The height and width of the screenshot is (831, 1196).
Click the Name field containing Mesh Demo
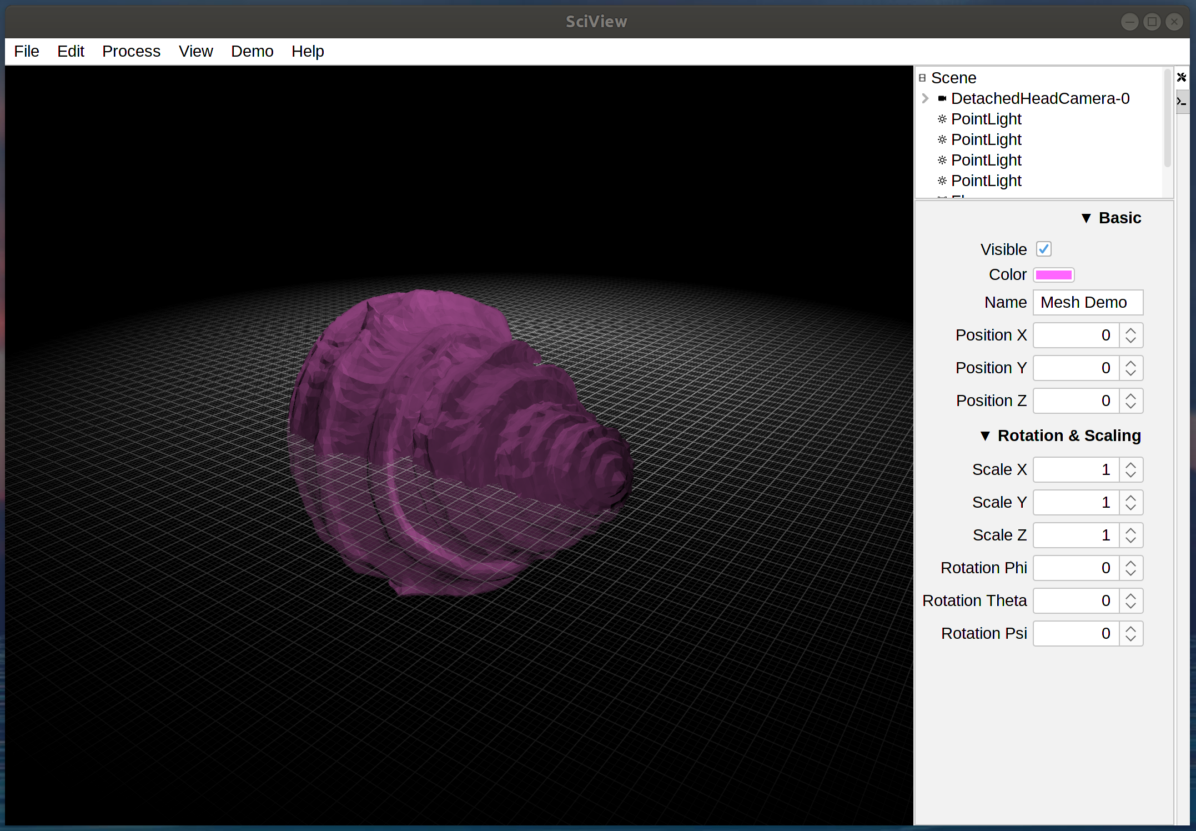[1088, 302]
